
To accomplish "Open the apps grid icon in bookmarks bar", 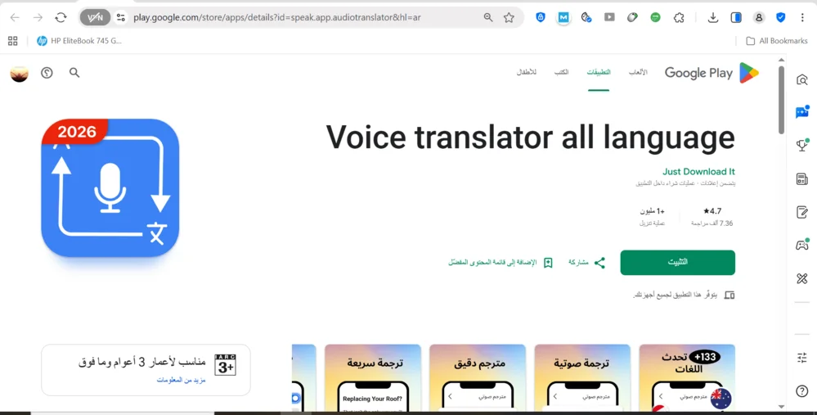I will [13, 41].
